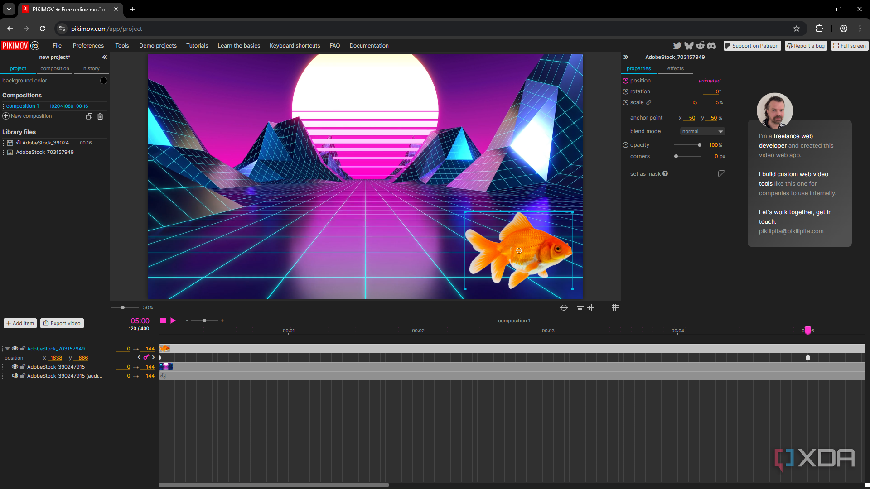The height and width of the screenshot is (489, 870).
Task: Play the composition preview
Action: tap(173, 321)
